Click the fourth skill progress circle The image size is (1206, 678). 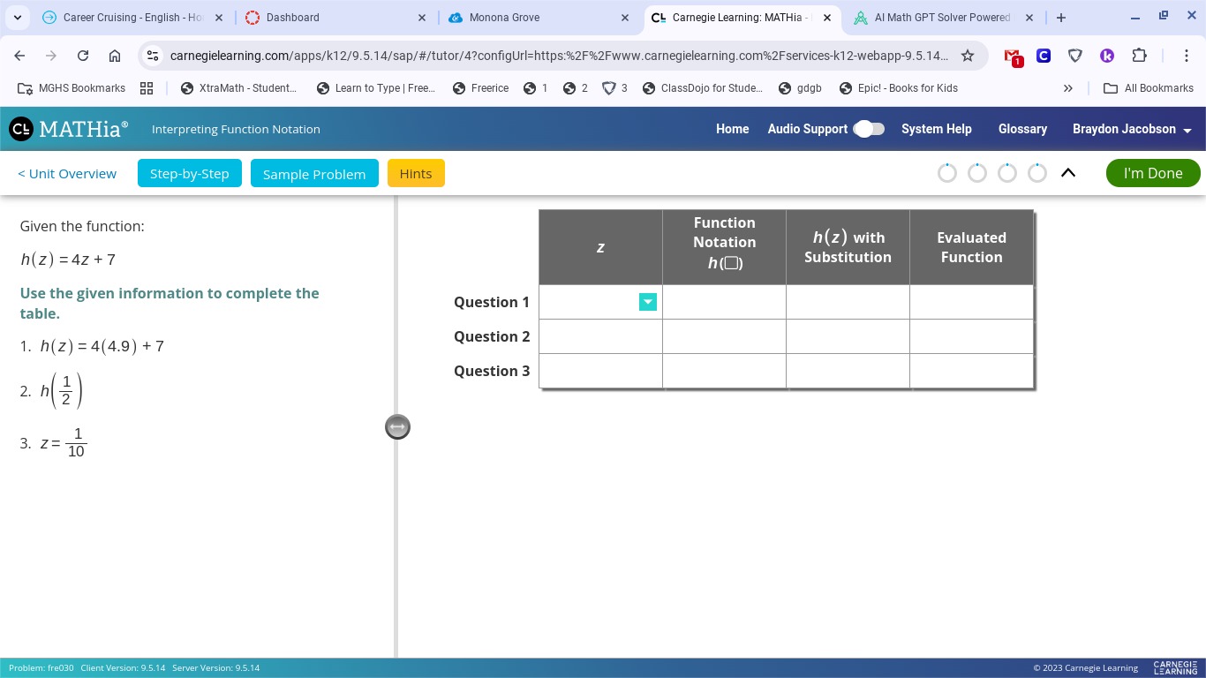coord(1037,173)
